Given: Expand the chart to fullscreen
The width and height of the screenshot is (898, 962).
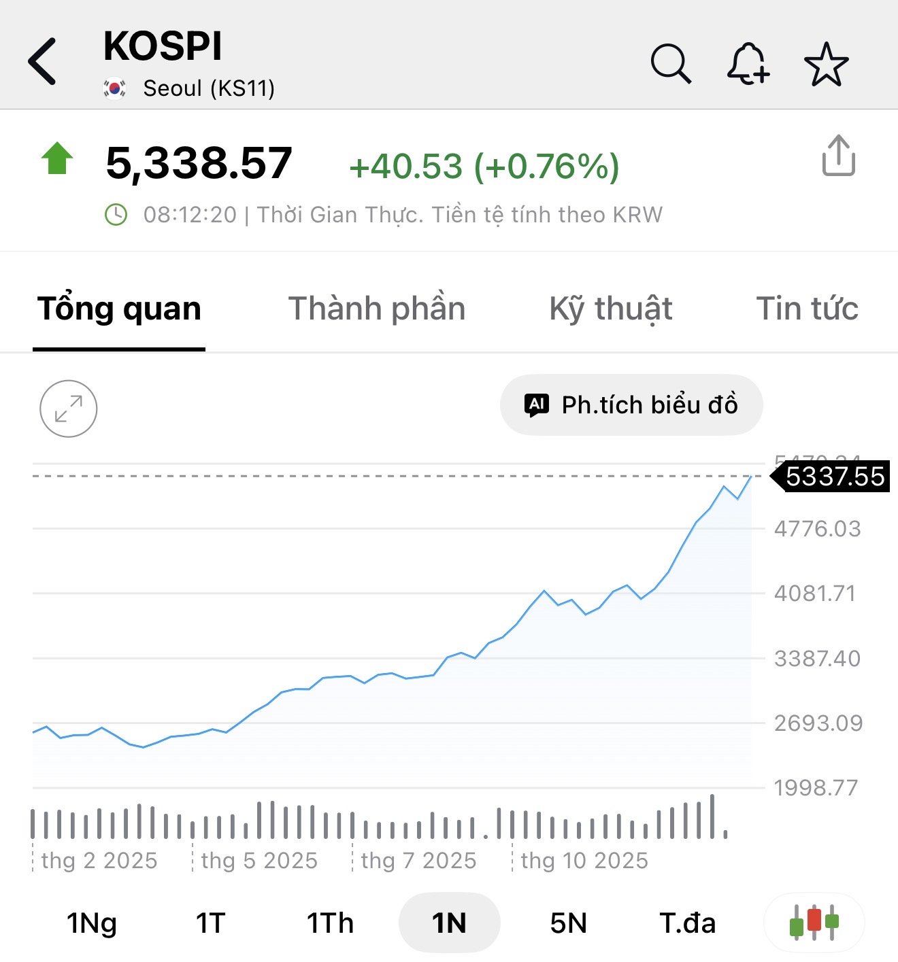Looking at the screenshot, I should click(69, 409).
